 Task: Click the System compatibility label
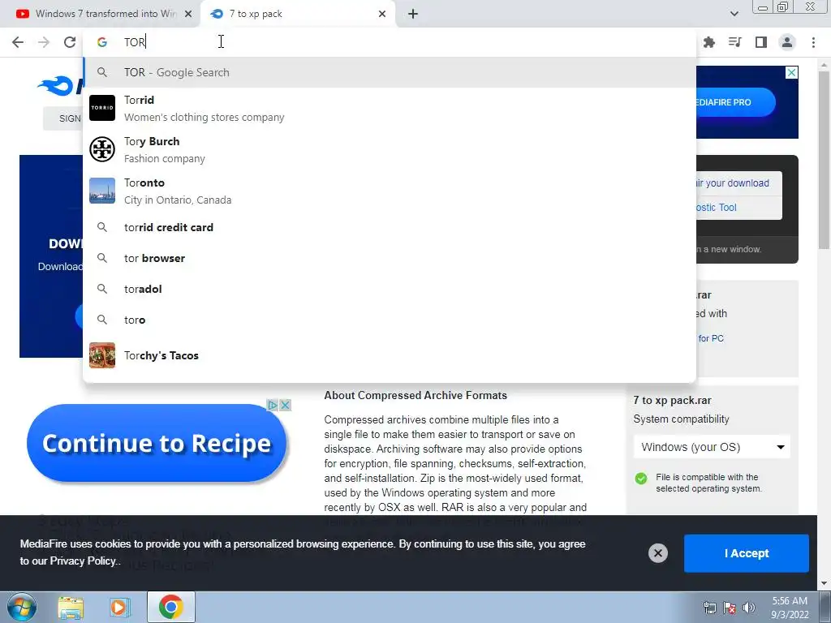click(681, 419)
